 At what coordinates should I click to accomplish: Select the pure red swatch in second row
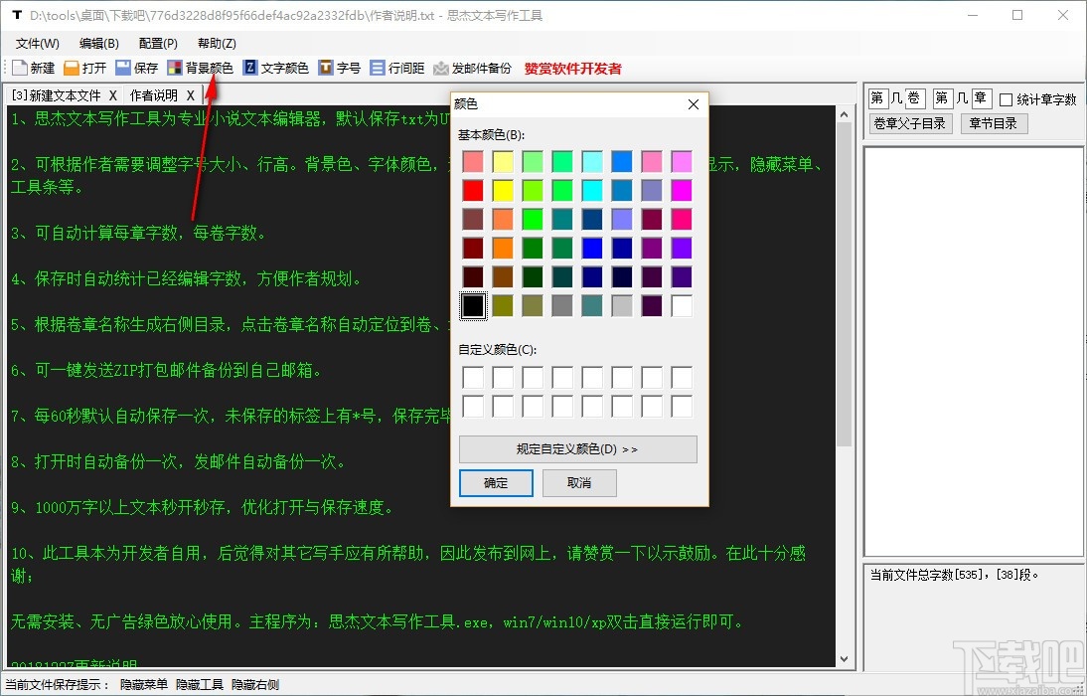(x=473, y=190)
